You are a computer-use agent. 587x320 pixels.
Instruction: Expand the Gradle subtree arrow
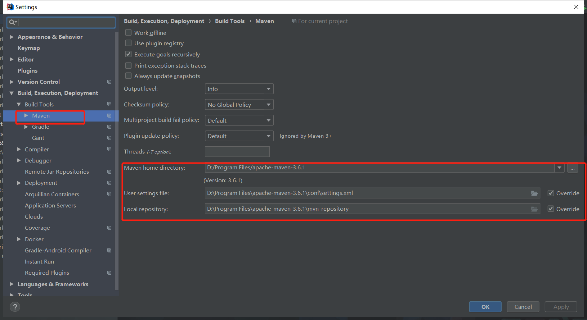pyautogui.click(x=26, y=127)
